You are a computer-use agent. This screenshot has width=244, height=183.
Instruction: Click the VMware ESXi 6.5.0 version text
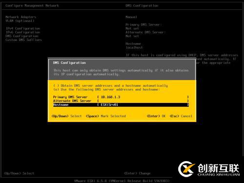[122, 181]
